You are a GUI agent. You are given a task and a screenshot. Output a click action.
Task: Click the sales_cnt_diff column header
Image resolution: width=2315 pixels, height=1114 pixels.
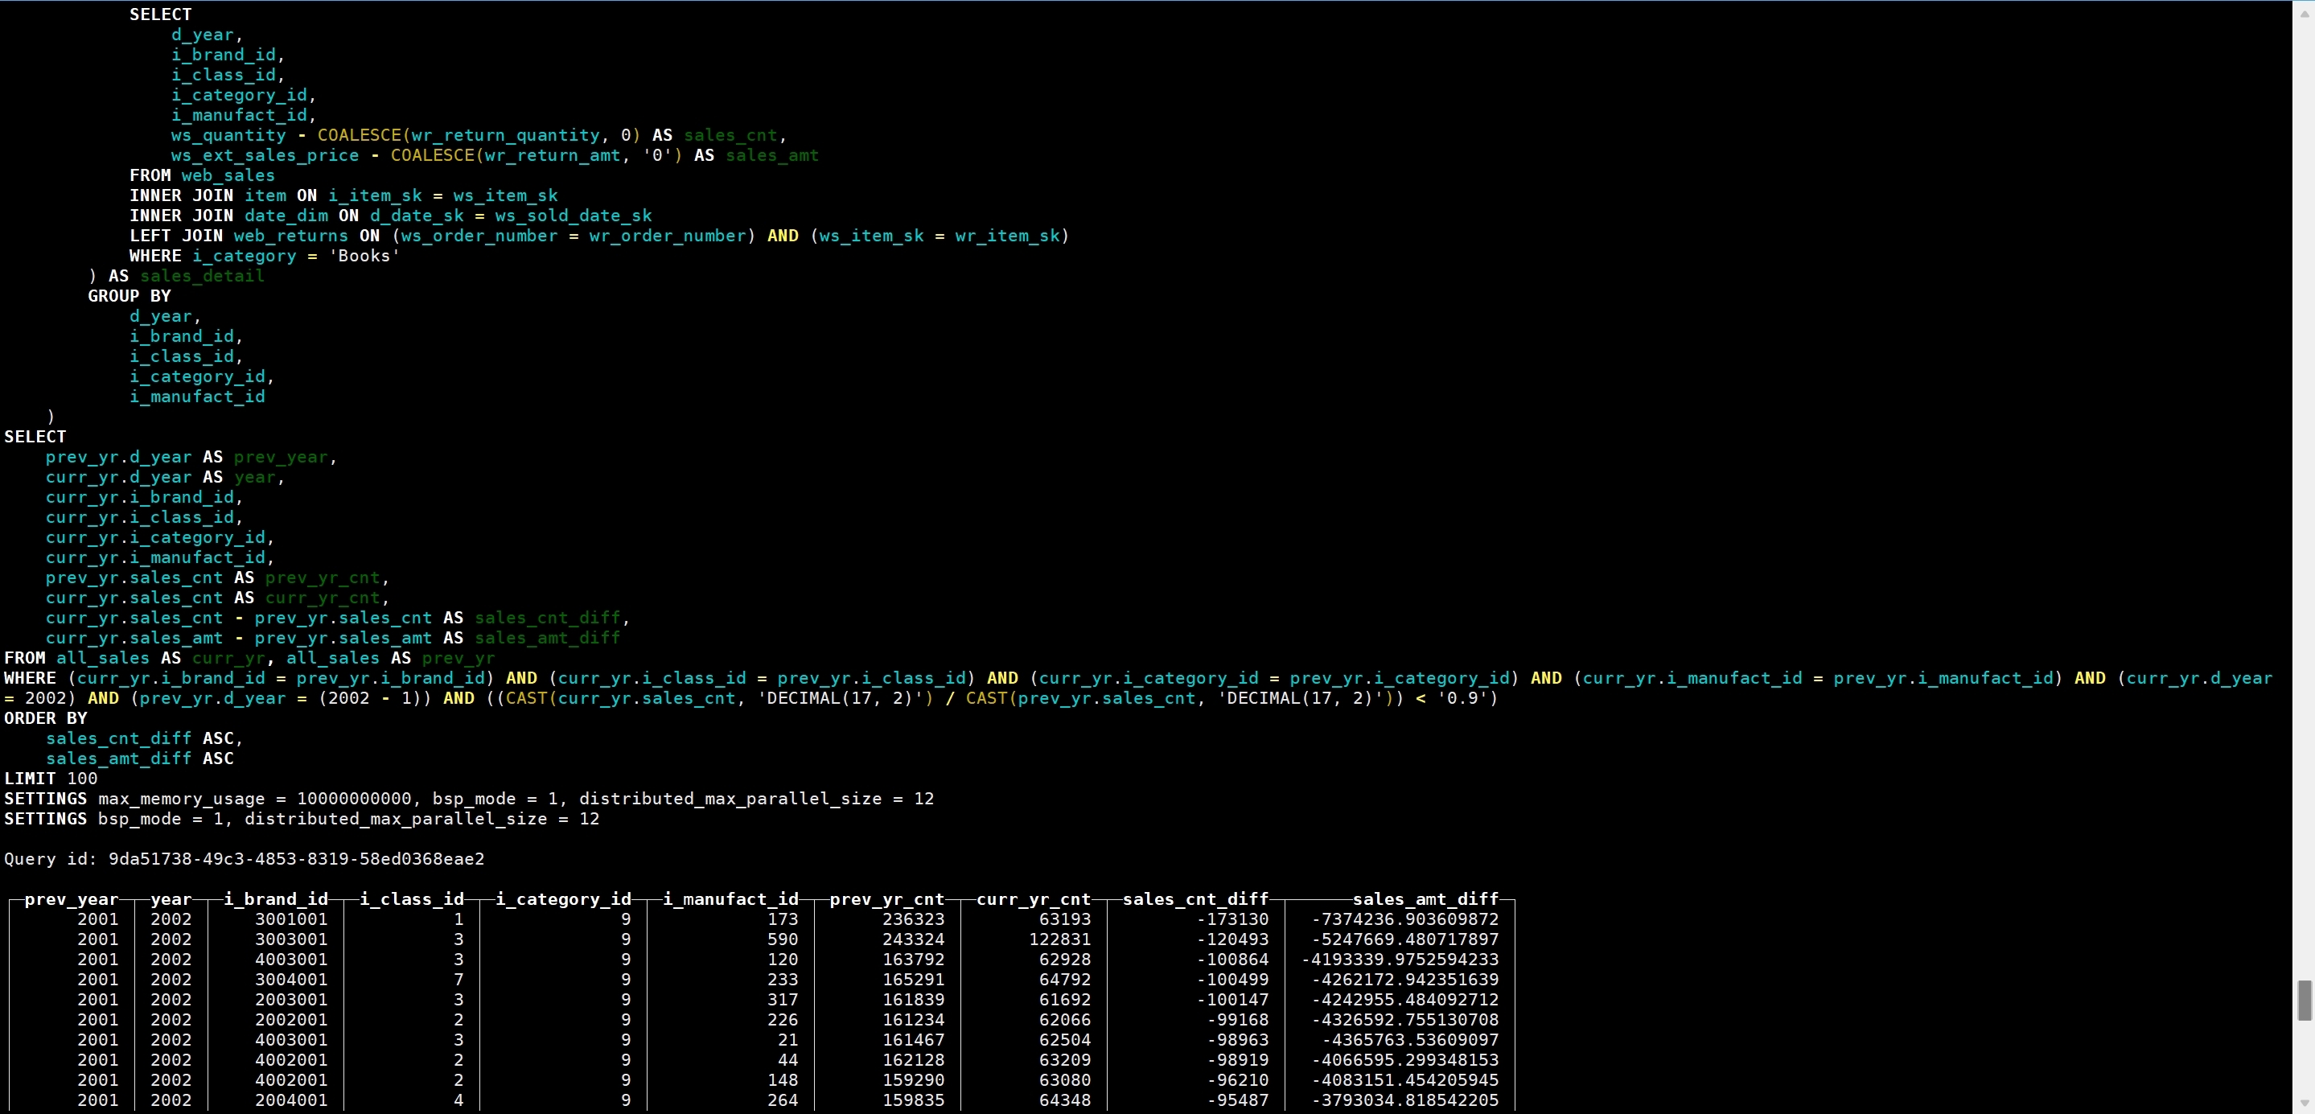(x=1195, y=899)
